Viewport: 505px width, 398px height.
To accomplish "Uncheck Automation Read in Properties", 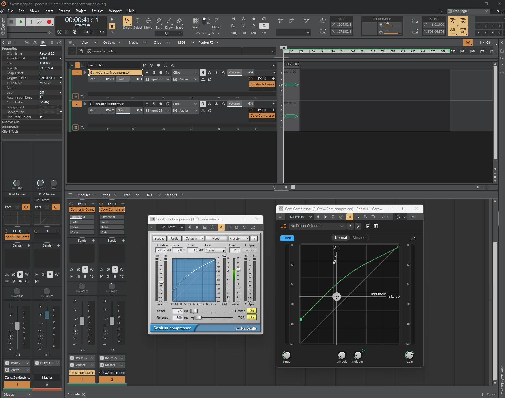I will pos(41,97).
